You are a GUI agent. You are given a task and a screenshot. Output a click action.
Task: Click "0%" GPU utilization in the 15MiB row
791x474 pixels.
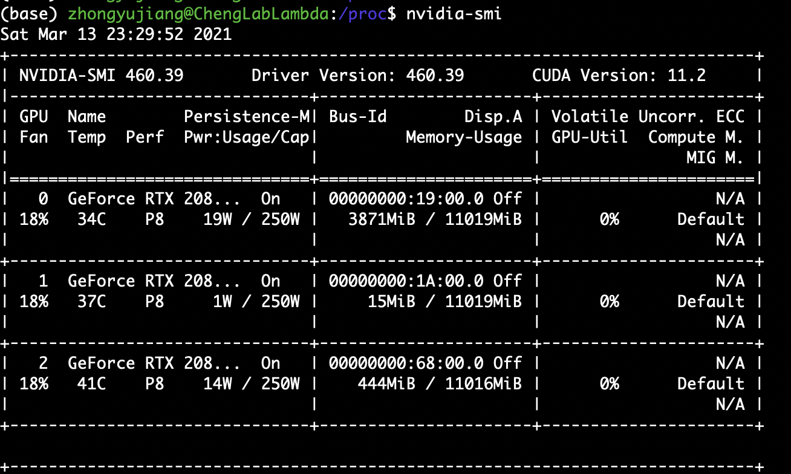tap(610, 302)
